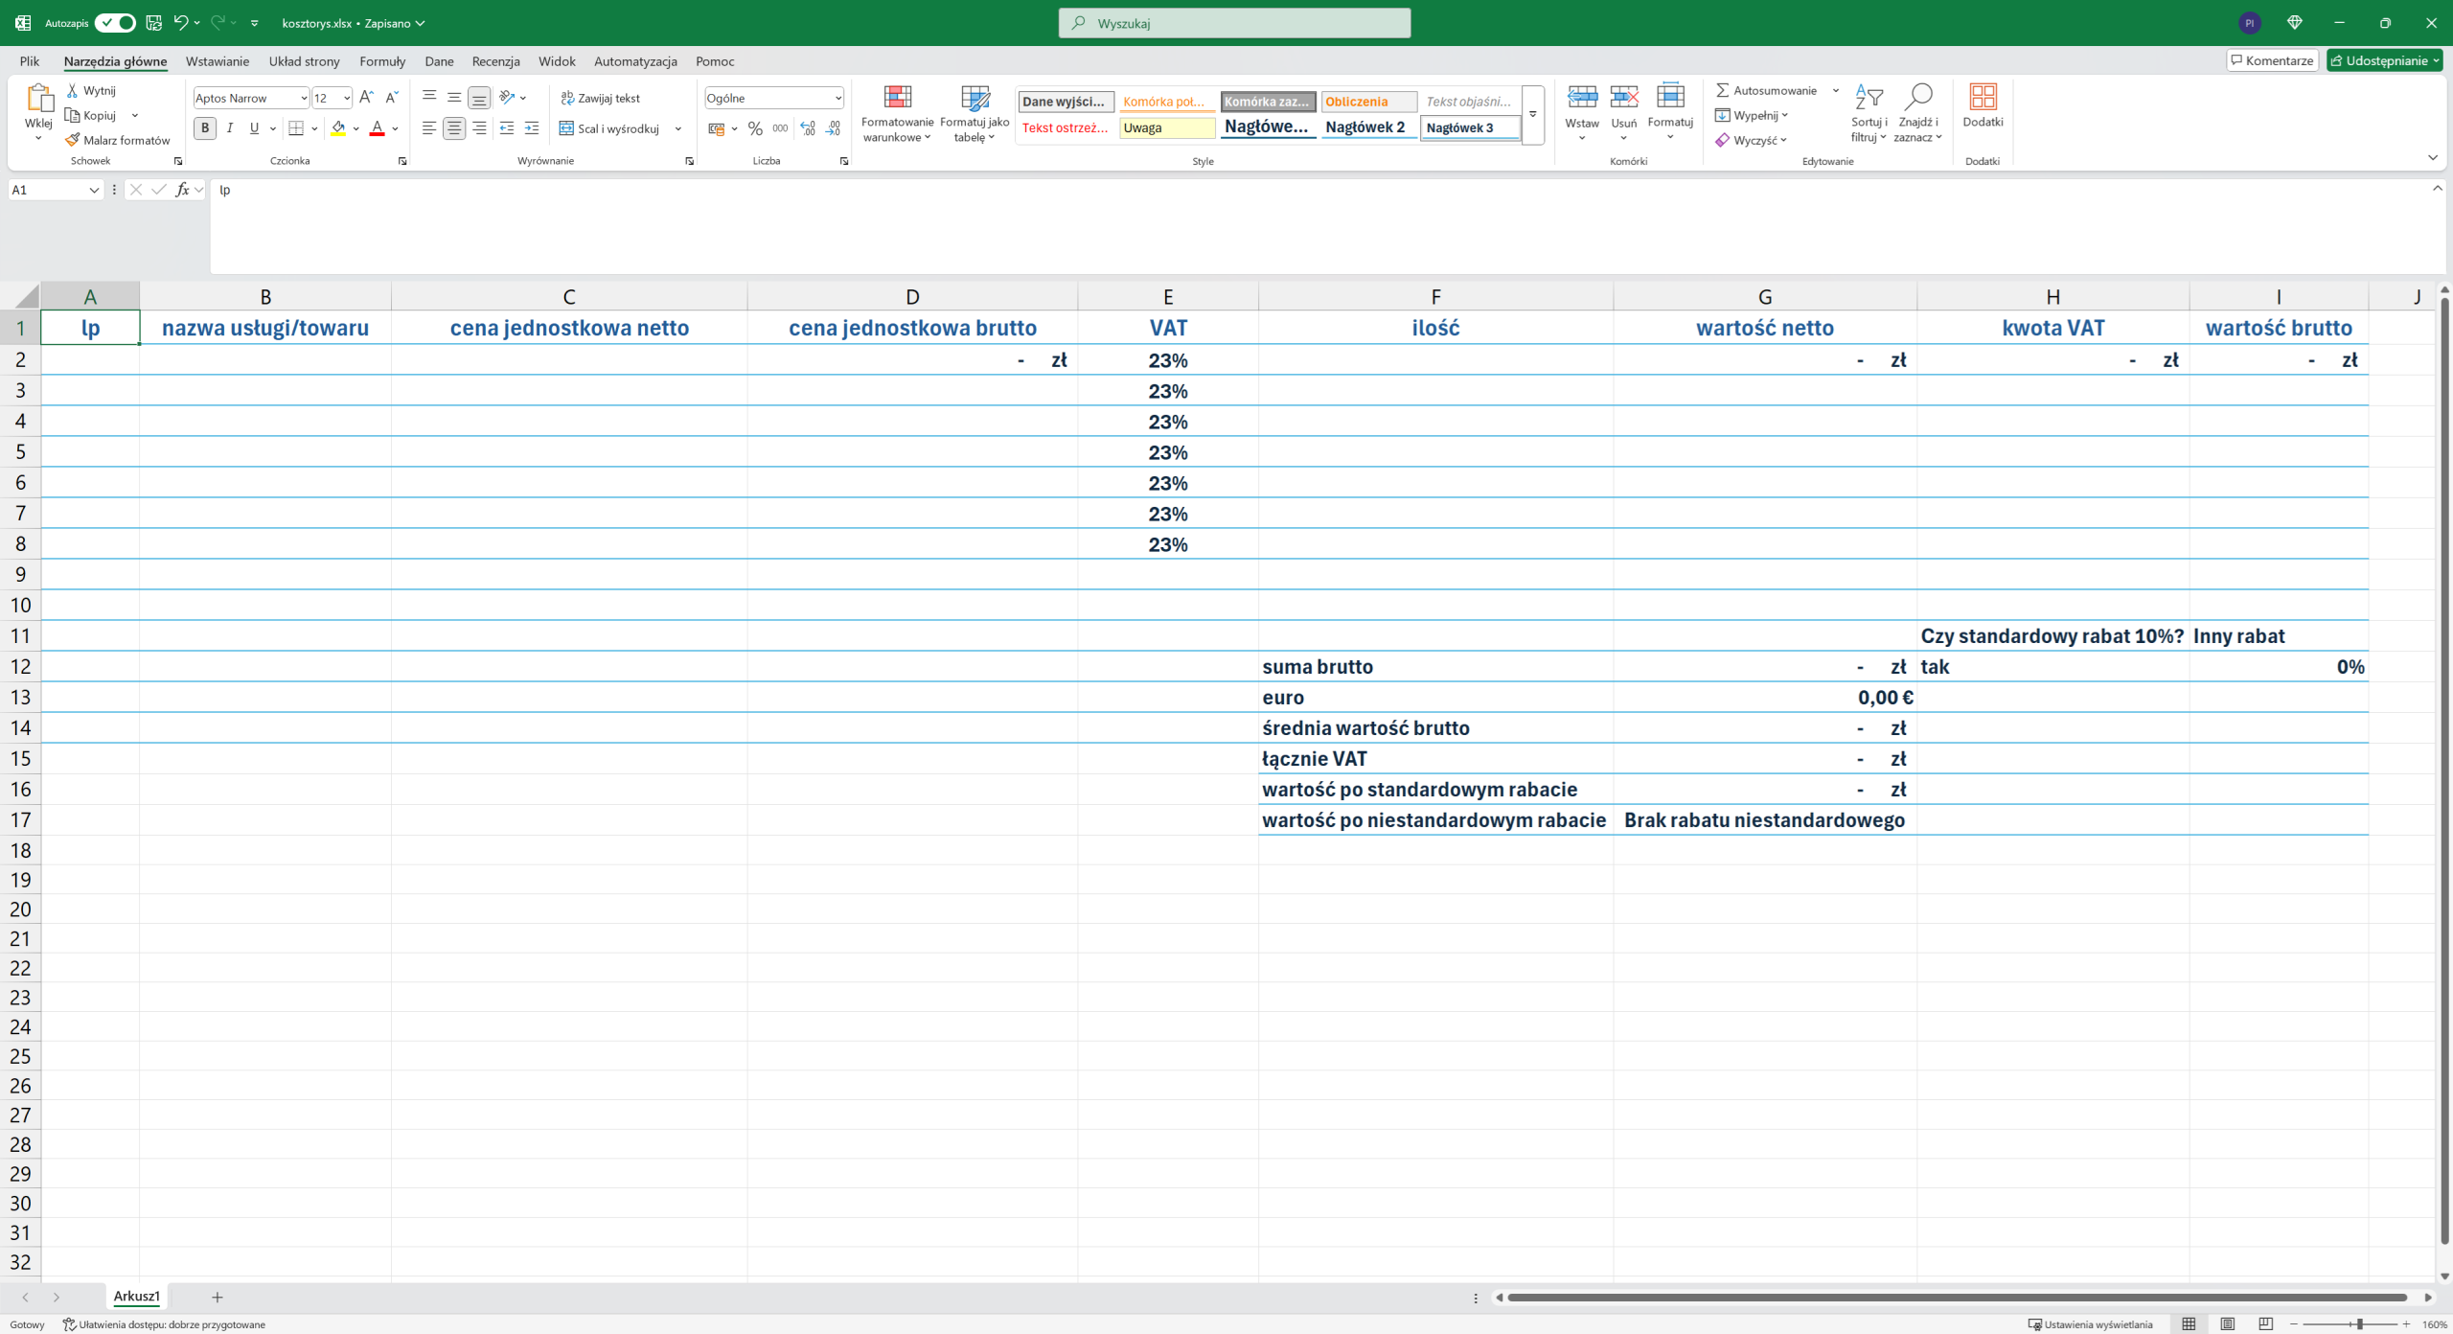Open the font size dropdown
This screenshot has height=1334, width=2453.
click(x=346, y=98)
